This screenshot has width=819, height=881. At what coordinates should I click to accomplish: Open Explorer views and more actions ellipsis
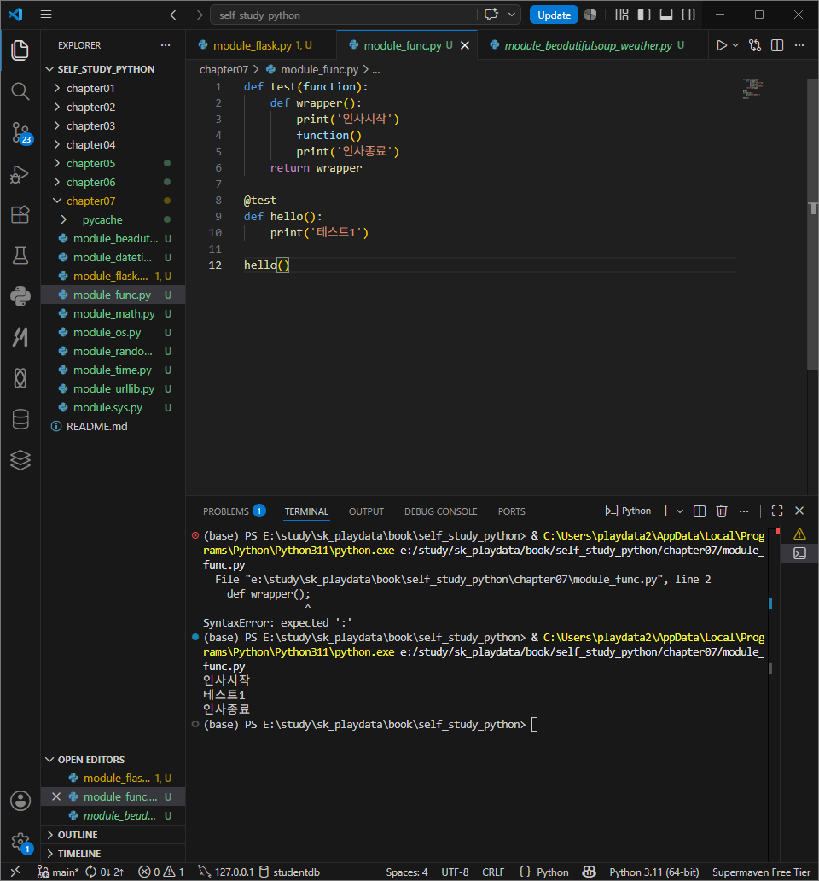[x=165, y=45]
